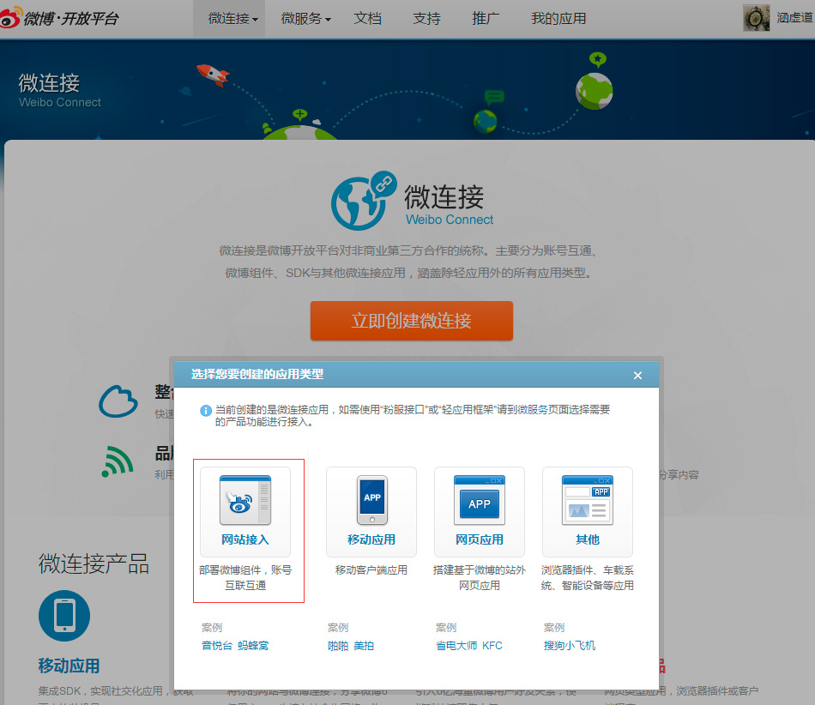Click the 搭建基于微博的站外网页应用 description
The image size is (815, 705).
pos(480,578)
